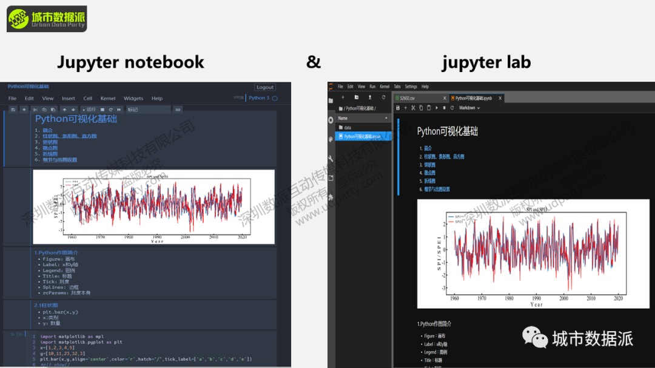The height and width of the screenshot is (368, 655).
Task: Click the Python可视化基础 folder breadcrumb in JupyterLab
Action: [360, 108]
